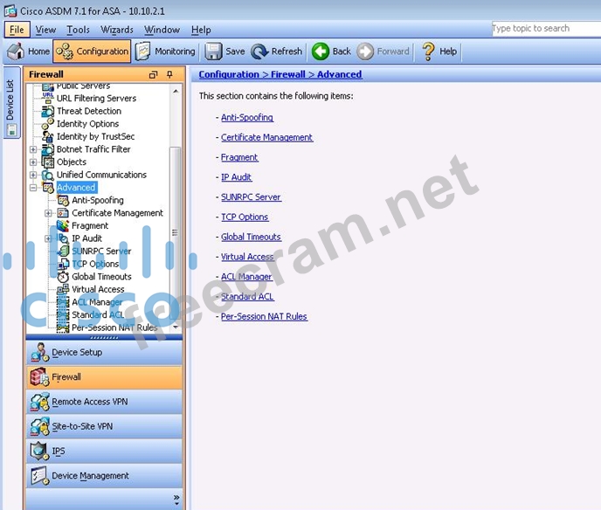This screenshot has width=601, height=510.
Task: Follow the Anti-Spoofing link
Action: (247, 117)
